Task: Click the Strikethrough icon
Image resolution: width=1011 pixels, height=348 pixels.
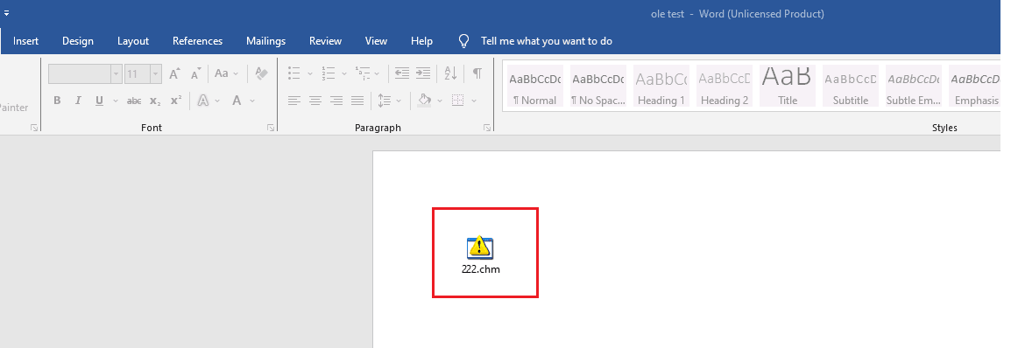Action: point(134,101)
